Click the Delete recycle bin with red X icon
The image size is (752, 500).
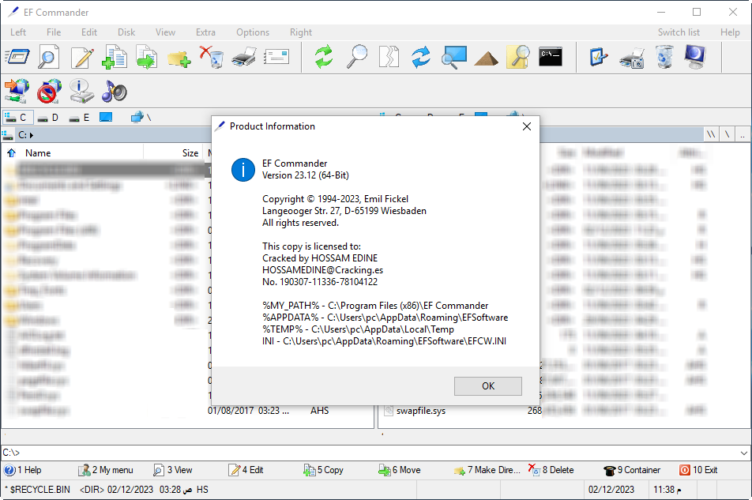point(212,57)
